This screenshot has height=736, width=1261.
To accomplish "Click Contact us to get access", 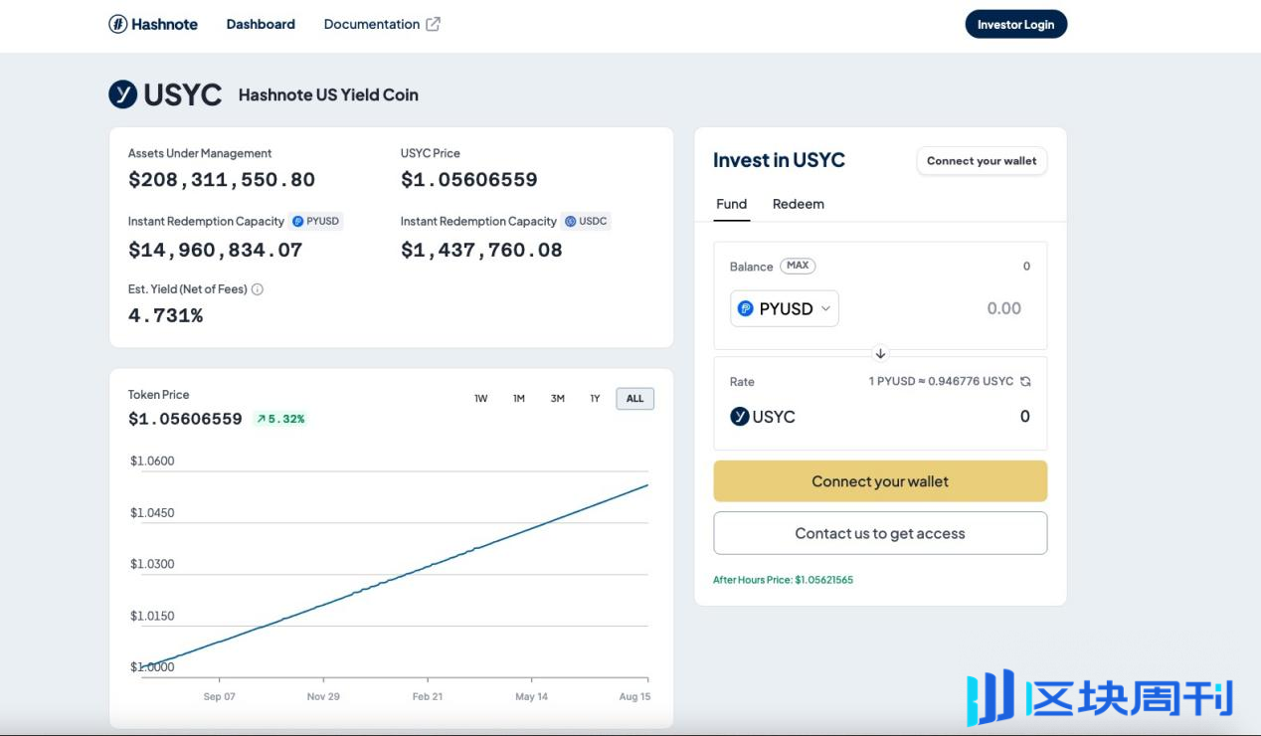I will [x=880, y=533].
